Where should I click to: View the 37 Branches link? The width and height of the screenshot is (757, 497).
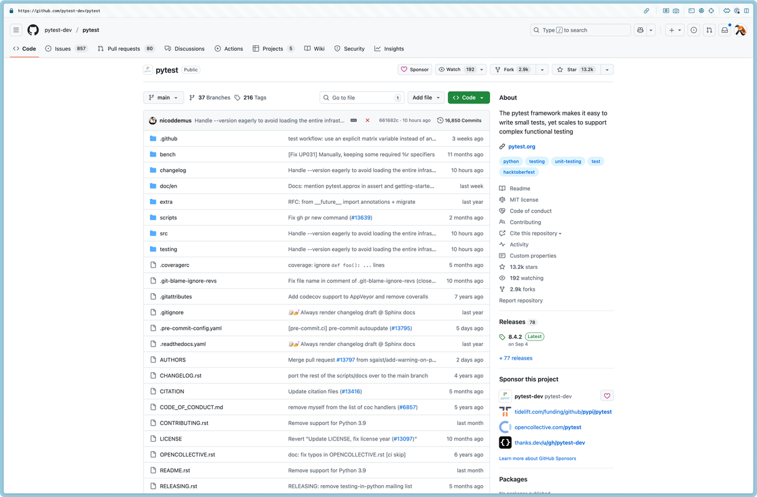[210, 98]
